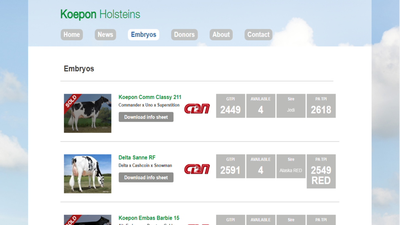Click the Available 4 box for Classy 211
The height and width of the screenshot is (225, 400).
click(x=261, y=106)
